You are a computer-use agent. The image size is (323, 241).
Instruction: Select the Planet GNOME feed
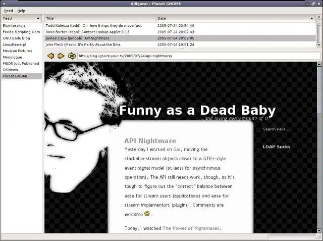[x=22, y=76]
